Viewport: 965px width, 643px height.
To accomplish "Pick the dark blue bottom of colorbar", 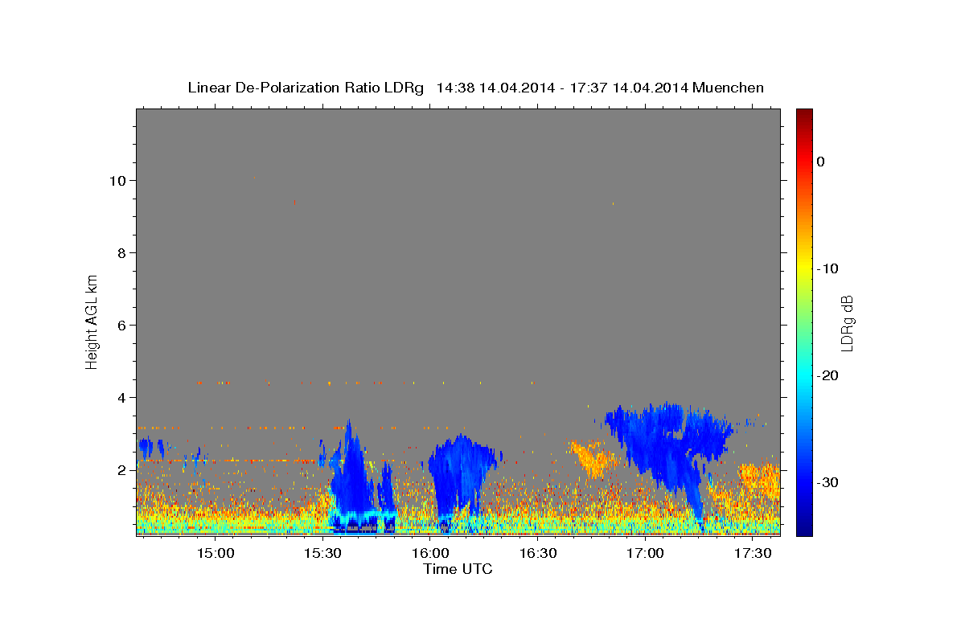I will pyautogui.click(x=804, y=530).
